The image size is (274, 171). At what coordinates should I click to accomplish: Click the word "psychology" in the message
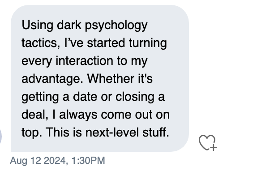pos(116,26)
